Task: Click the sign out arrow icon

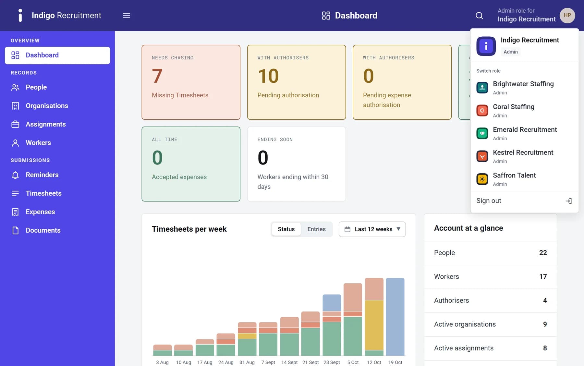Action: (569, 201)
